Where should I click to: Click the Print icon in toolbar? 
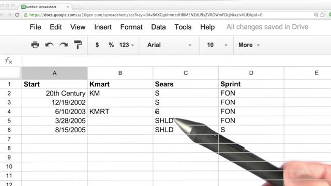coord(35,45)
